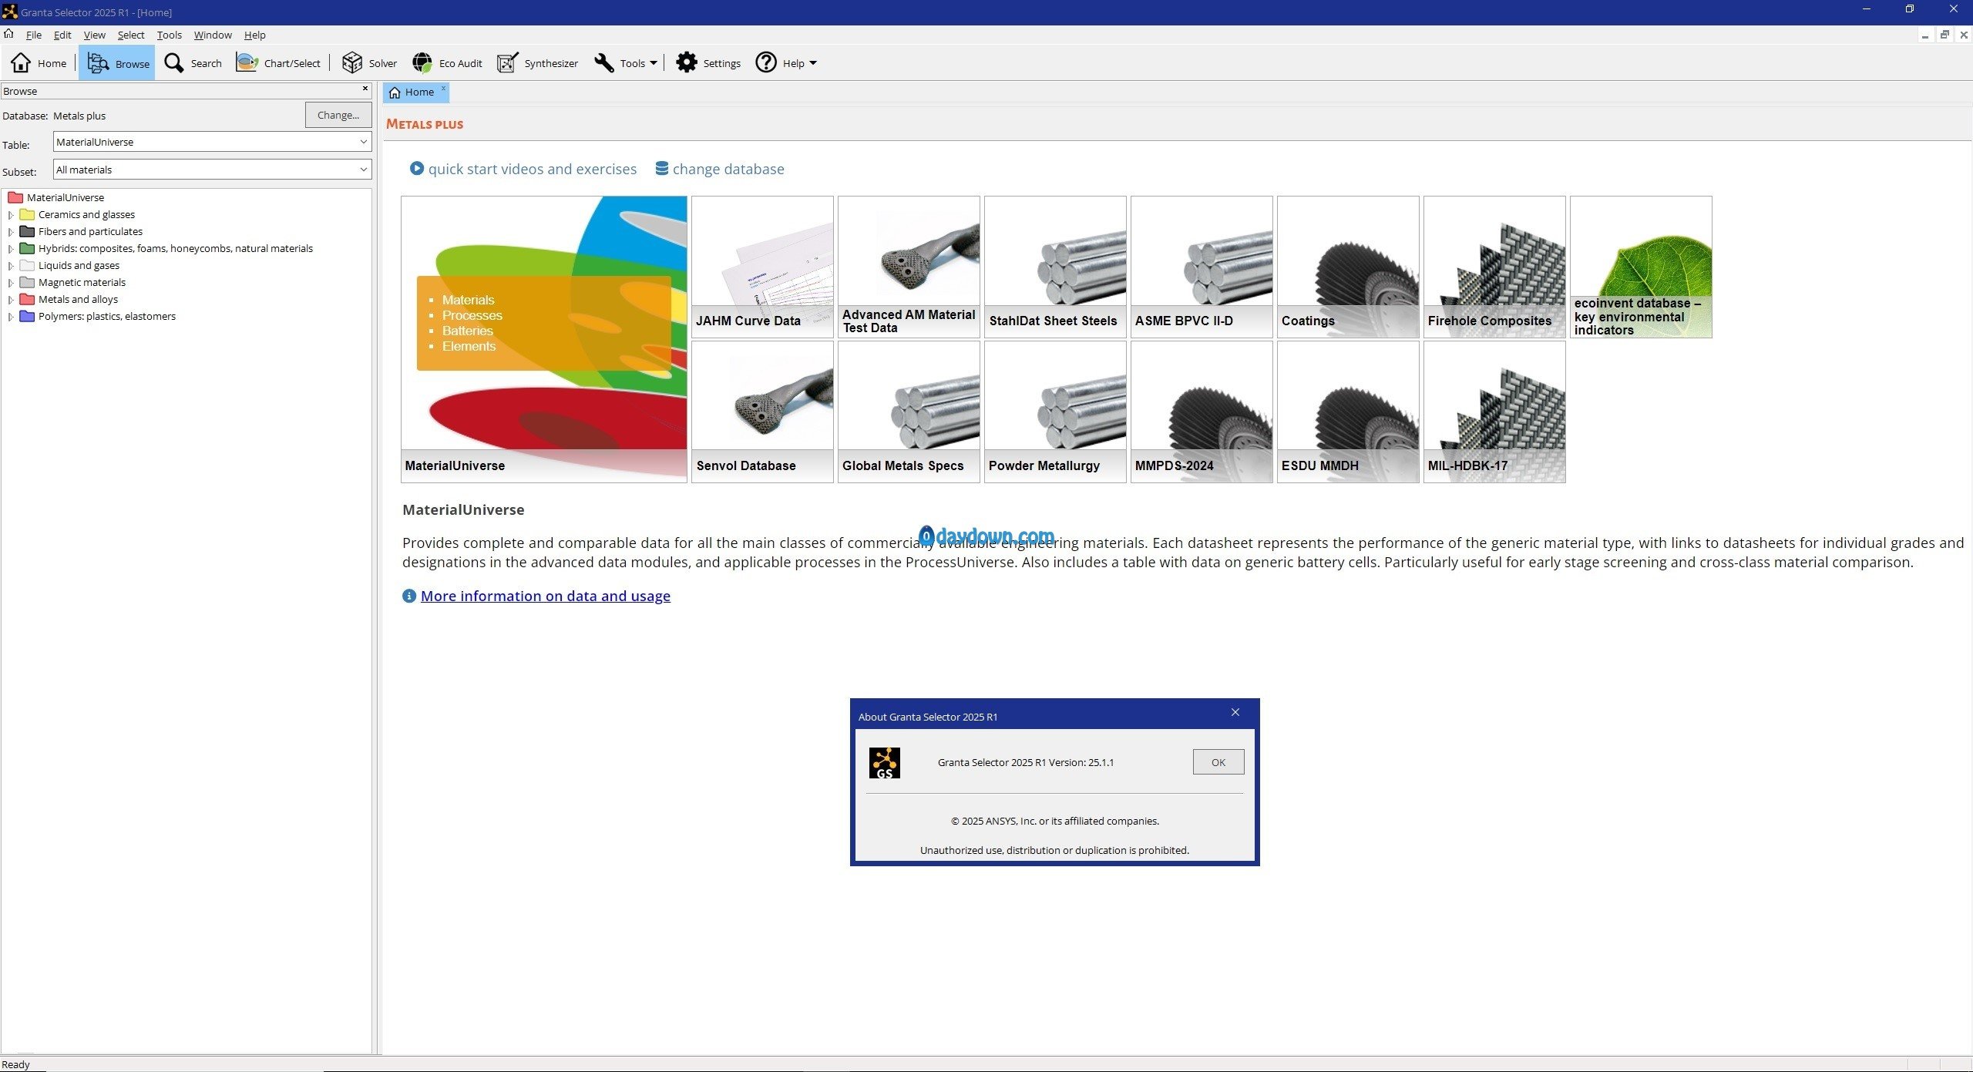Image resolution: width=1973 pixels, height=1072 pixels.
Task: Launch the Solver tool
Action: (x=369, y=63)
